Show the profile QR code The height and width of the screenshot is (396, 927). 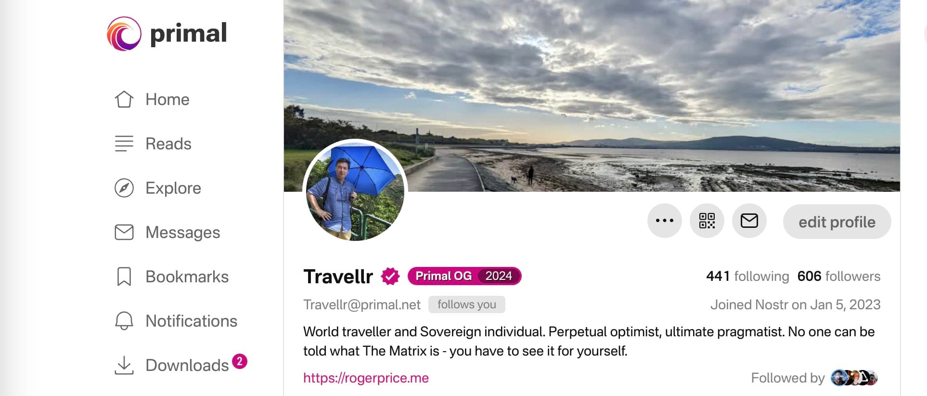click(707, 221)
